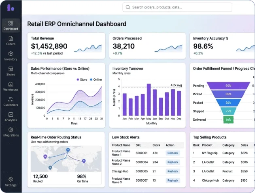Viewport: 255px width, 193px height.
Task: Click the $350 sales cell
Action: (244, 171)
